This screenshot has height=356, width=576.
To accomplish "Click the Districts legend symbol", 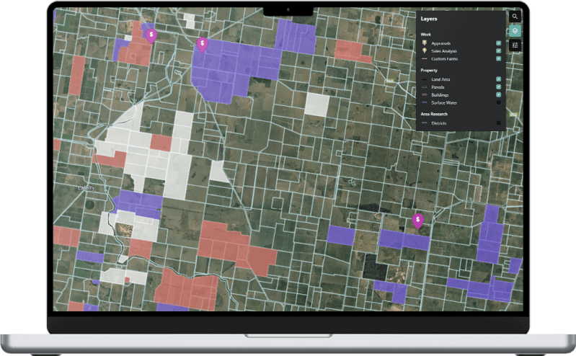I will [x=425, y=123].
